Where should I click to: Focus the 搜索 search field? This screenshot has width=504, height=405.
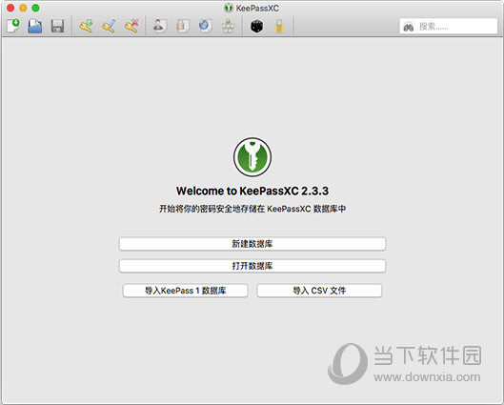[x=449, y=26]
